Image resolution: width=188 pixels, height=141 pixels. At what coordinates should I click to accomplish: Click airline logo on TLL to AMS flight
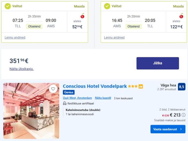coord(82,16)
